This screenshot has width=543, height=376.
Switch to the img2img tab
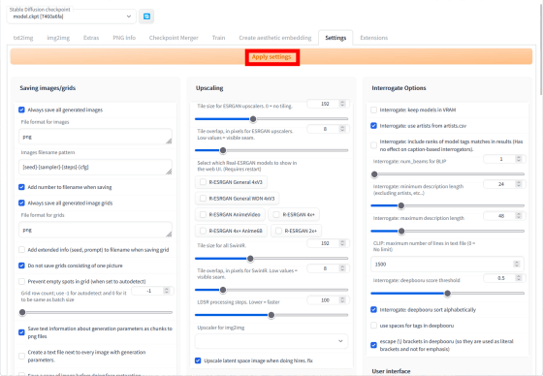pyautogui.click(x=58, y=38)
